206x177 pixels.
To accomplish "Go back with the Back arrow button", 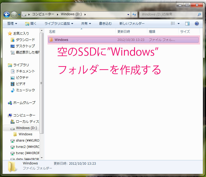I will coord(7,14).
